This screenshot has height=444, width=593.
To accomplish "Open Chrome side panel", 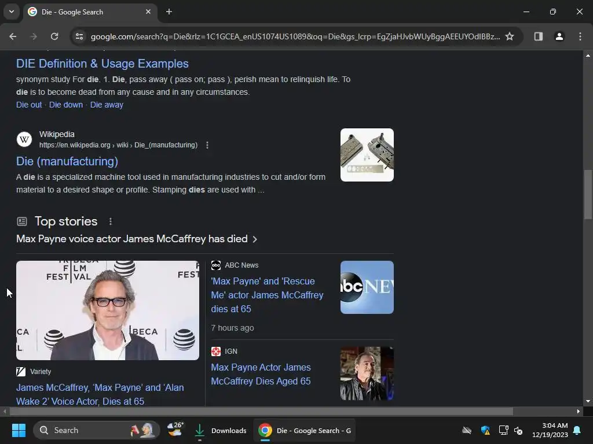I will (538, 36).
